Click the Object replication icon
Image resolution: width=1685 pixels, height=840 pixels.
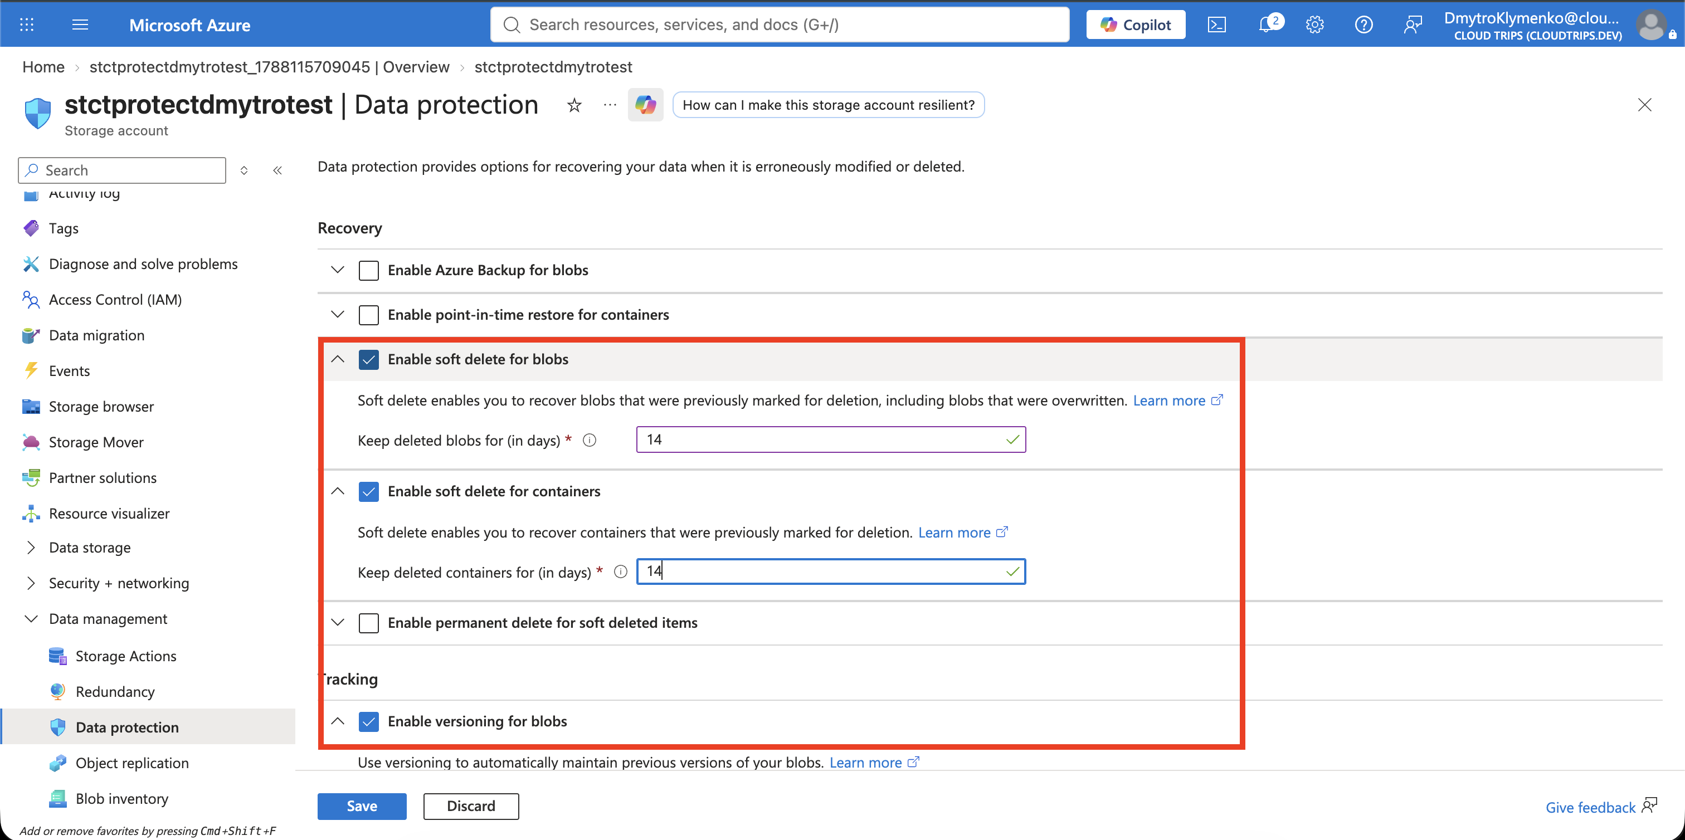click(57, 763)
